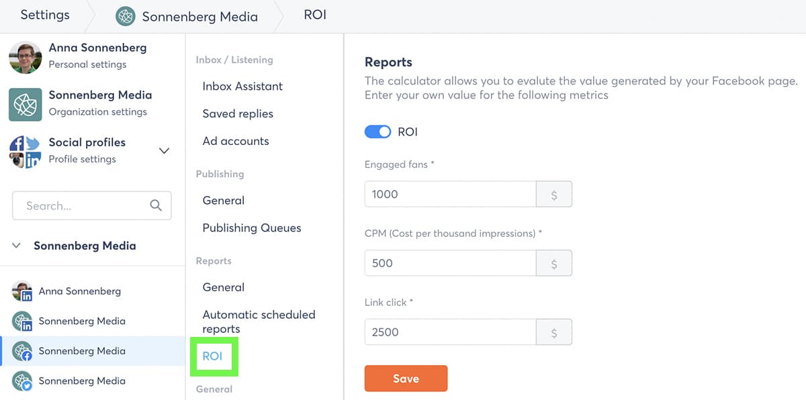
Task: Click Anna Sonnenberg's profile photo
Action: (26, 56)
